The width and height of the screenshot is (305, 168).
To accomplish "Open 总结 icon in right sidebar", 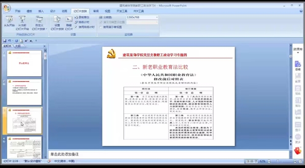I will point(298,66).
